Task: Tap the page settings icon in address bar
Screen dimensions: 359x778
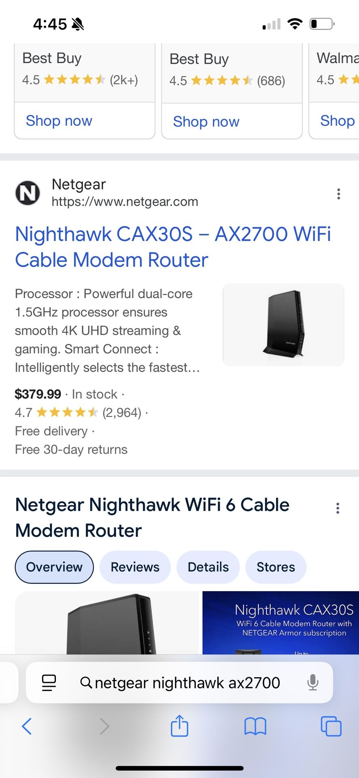Action: 48,682
